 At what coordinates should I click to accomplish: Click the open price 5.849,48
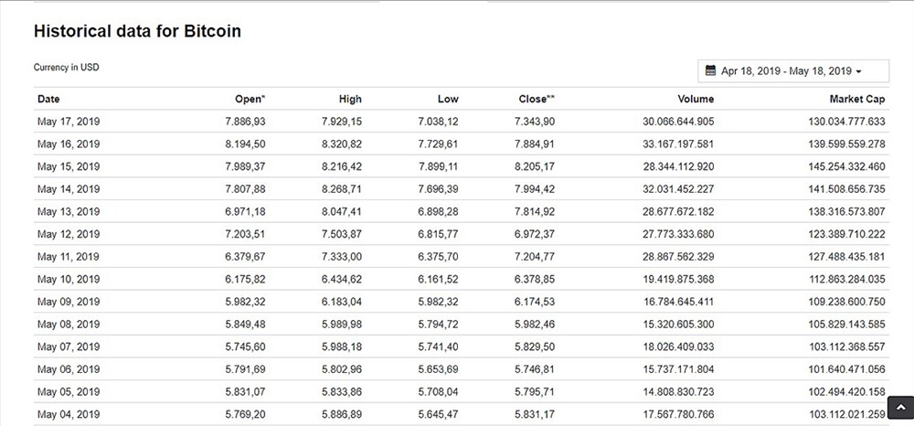(245, 324)
